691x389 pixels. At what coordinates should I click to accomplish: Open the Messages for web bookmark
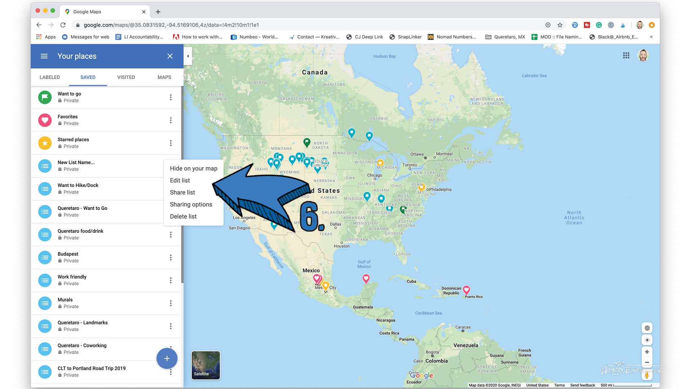[86, 37]
